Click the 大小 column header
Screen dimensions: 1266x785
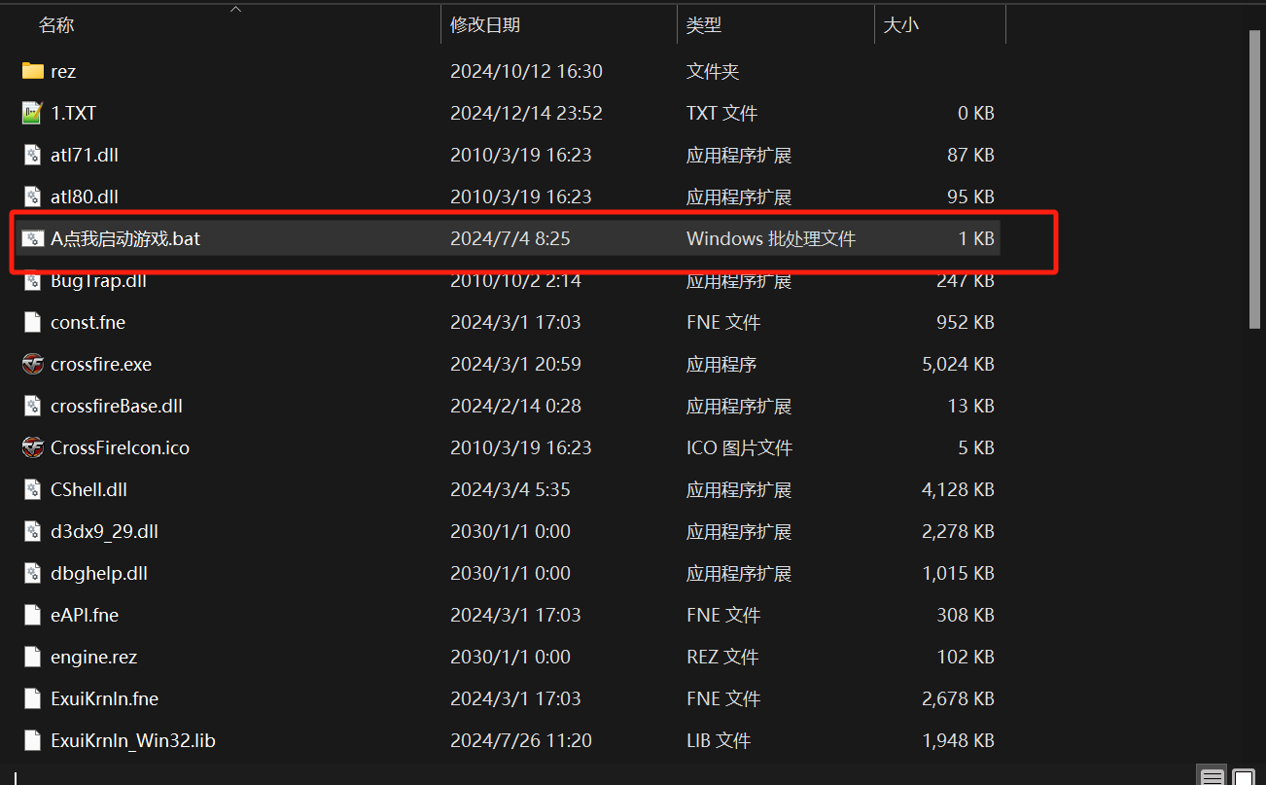coord(900,26)
